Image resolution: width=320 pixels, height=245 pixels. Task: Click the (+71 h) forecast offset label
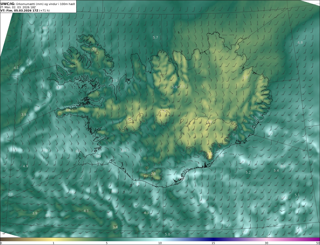point(44,11)
